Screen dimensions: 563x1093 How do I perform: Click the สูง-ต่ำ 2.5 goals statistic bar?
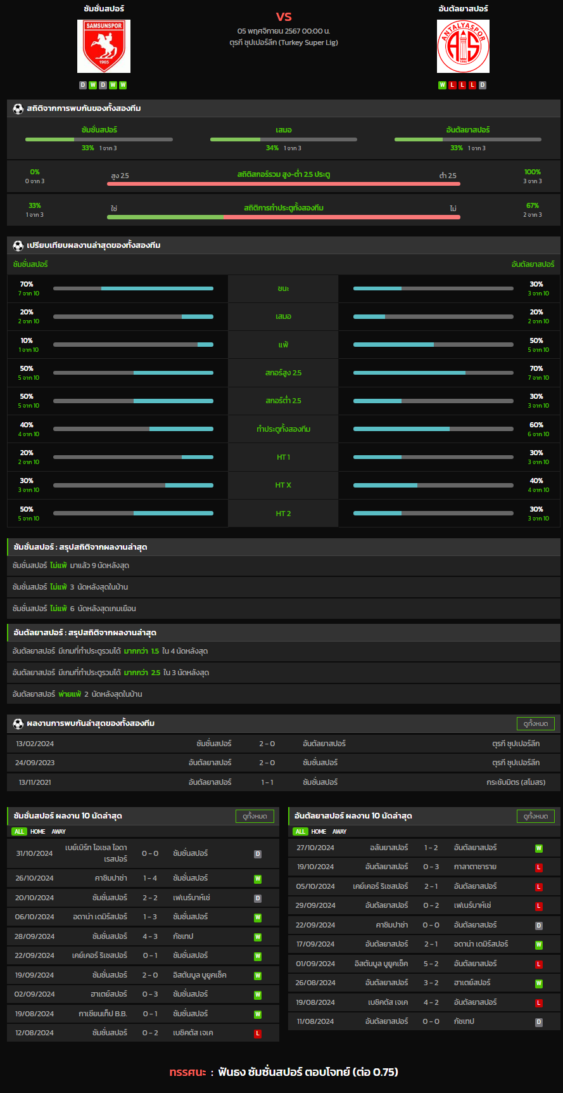pyautogui.click(x=284, y=184)
